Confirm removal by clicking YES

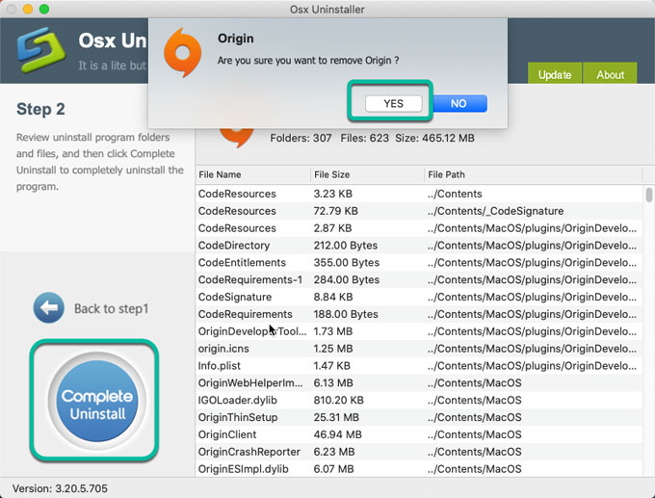[394, 104]
